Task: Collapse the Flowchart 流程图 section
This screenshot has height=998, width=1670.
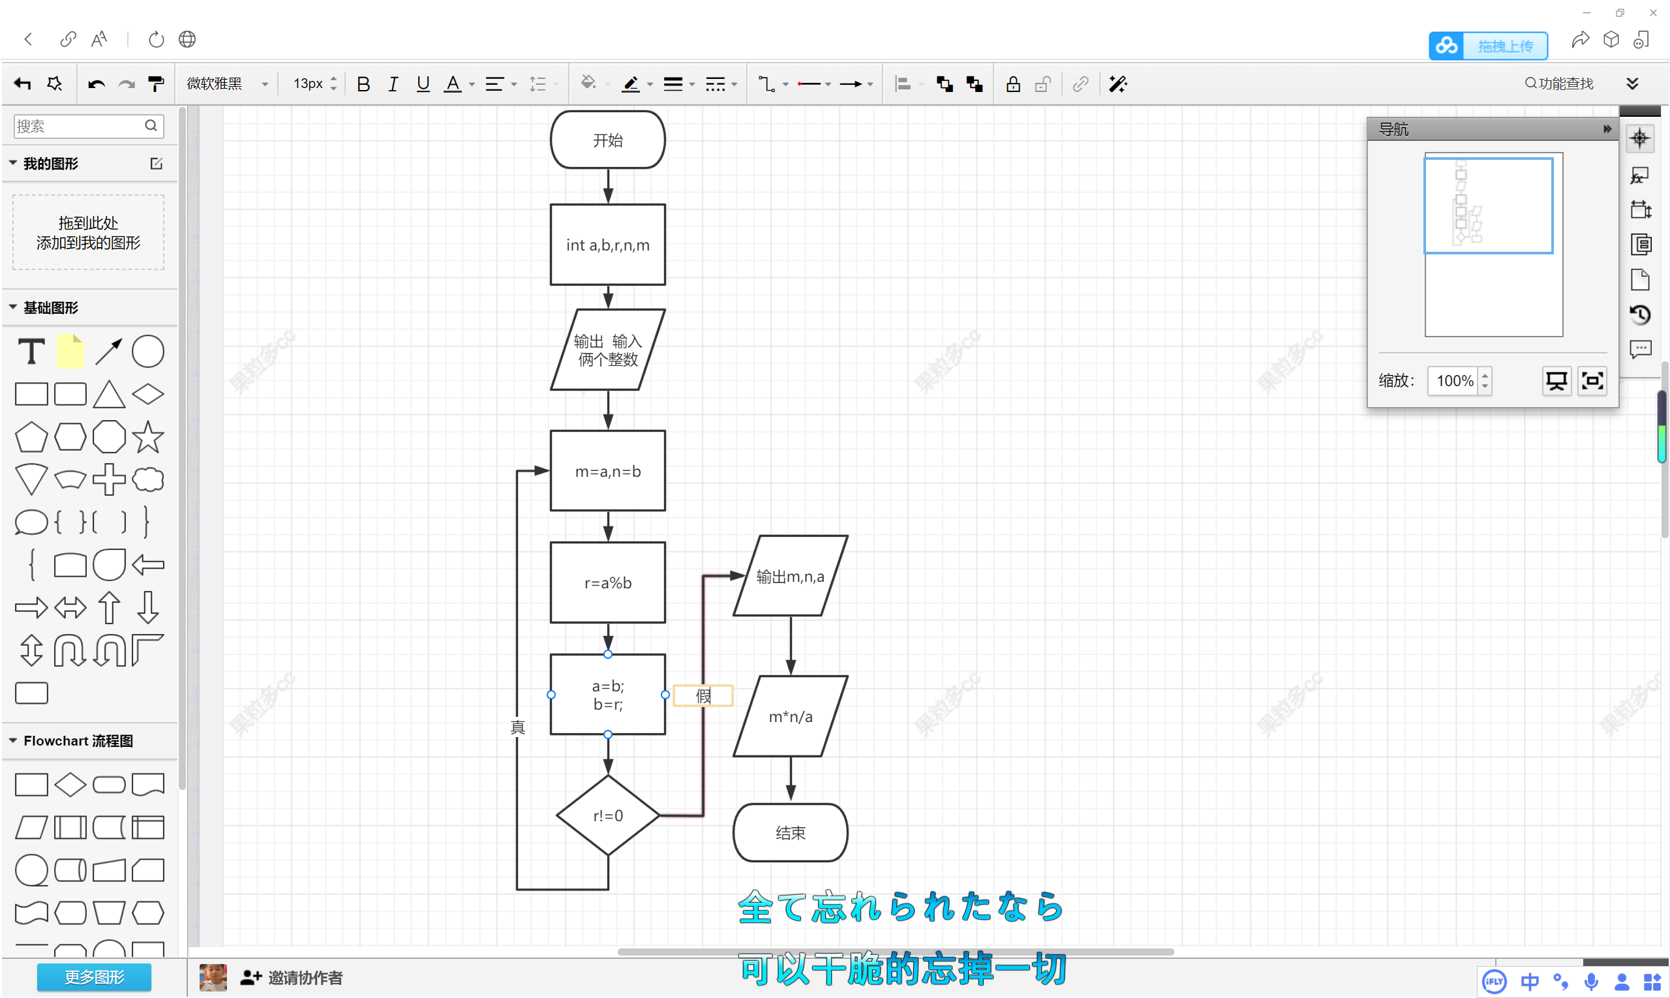Action: pyautogui.click(x=12, y=740)
